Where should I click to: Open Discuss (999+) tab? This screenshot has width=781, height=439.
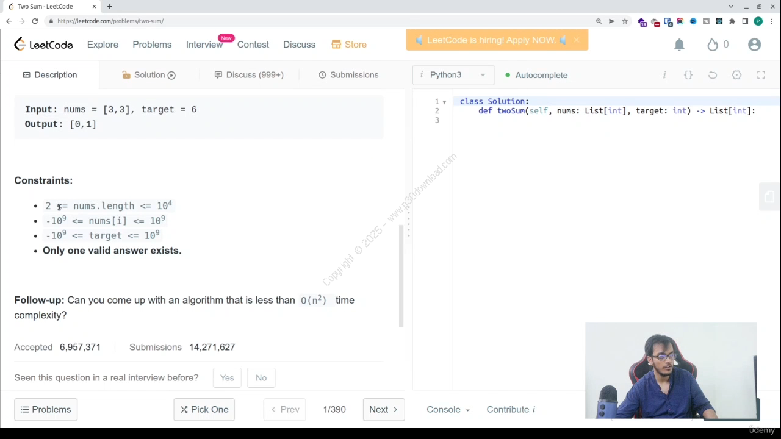[249, 75]
